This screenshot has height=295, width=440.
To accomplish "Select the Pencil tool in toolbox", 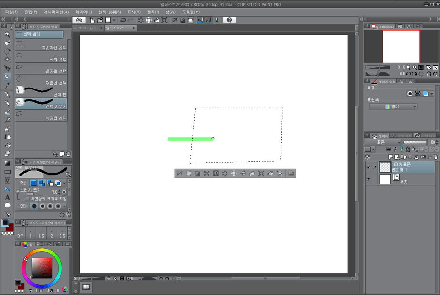I will 7,103.
